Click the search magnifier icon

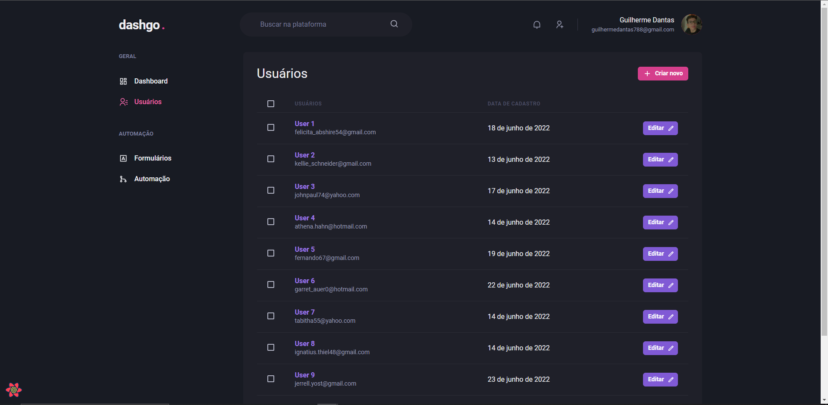pyautogui.click(x=394, y=24)
